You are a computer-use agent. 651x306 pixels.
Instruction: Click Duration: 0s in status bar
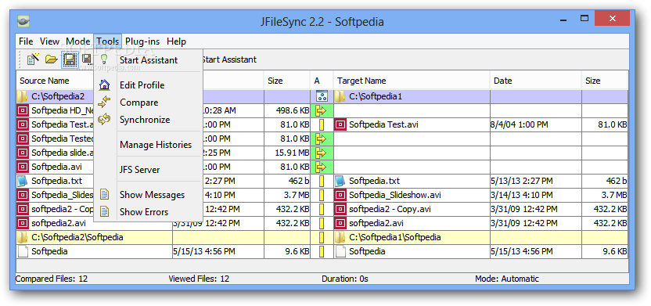(345, 279)
